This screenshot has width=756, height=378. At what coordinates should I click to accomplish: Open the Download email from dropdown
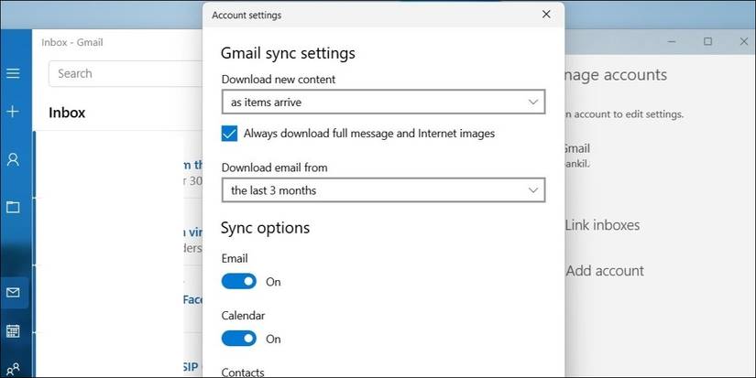(x=383, y=190)
